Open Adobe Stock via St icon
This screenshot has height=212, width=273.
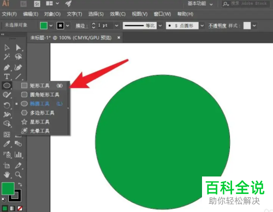(x=37, y=4)
